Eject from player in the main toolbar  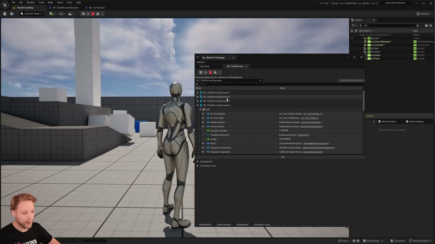98,14
